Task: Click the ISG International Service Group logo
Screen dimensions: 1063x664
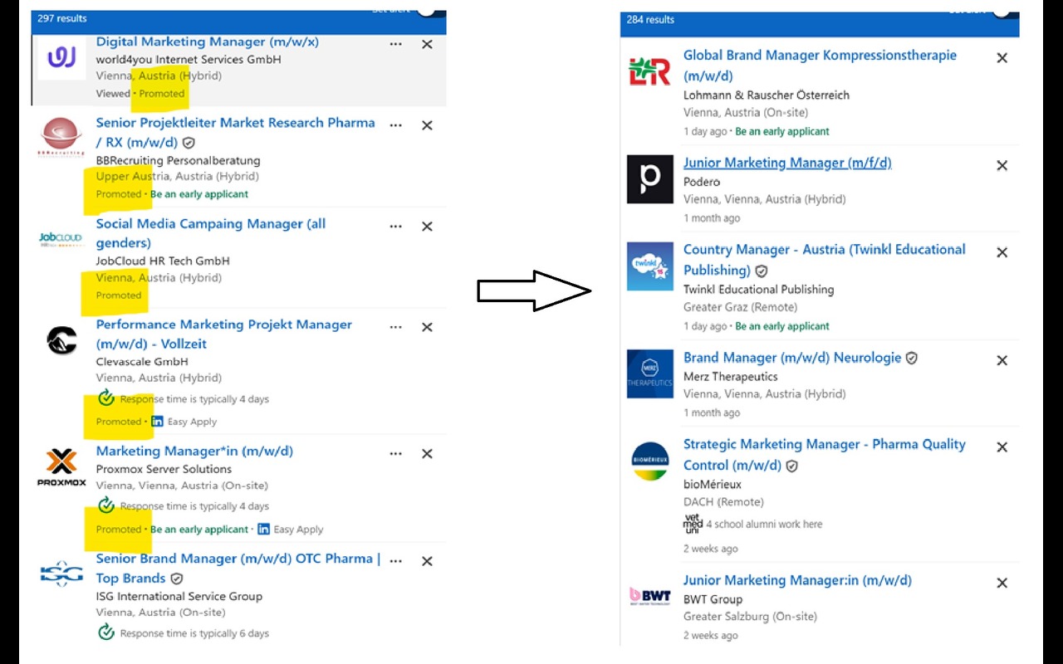Action: click(60, 572)
